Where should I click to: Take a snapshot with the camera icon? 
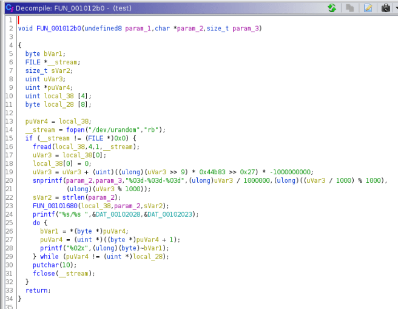(x=385, y=8)
